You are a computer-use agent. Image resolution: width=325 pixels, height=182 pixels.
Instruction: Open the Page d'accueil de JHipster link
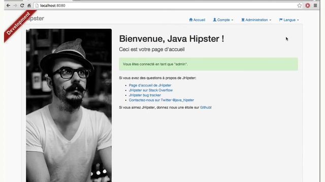[150, 85]
